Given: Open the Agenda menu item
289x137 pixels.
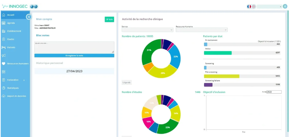Looking at the screenshot, I should click(x=11, y=23).
